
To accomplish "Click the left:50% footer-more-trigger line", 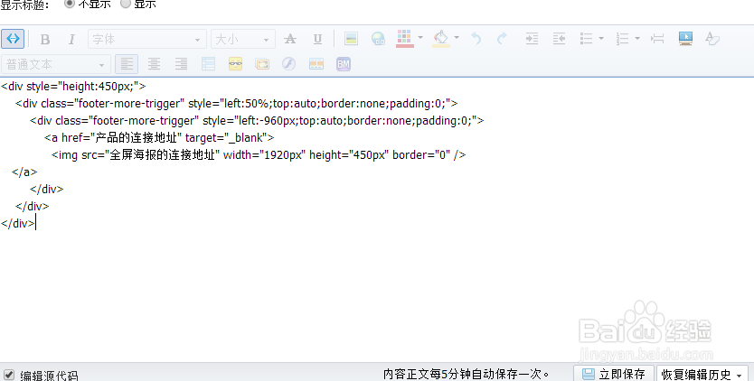I will click(236, 103).
